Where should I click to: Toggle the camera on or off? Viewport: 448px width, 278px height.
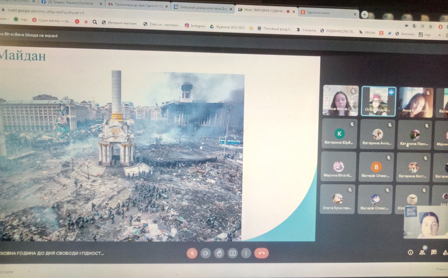(x=206, y=253)
